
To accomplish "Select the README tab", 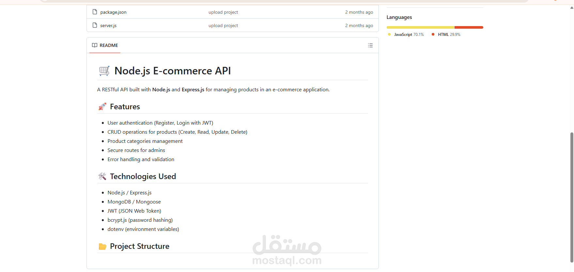I will (x=105, y=45).
